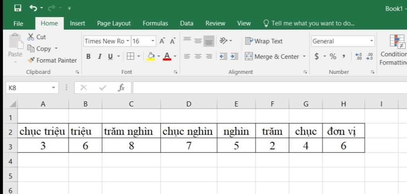The height and width of the screenshot is (194, 407).
Task: Increase font size with larger A icon
Action: point(162,41)
